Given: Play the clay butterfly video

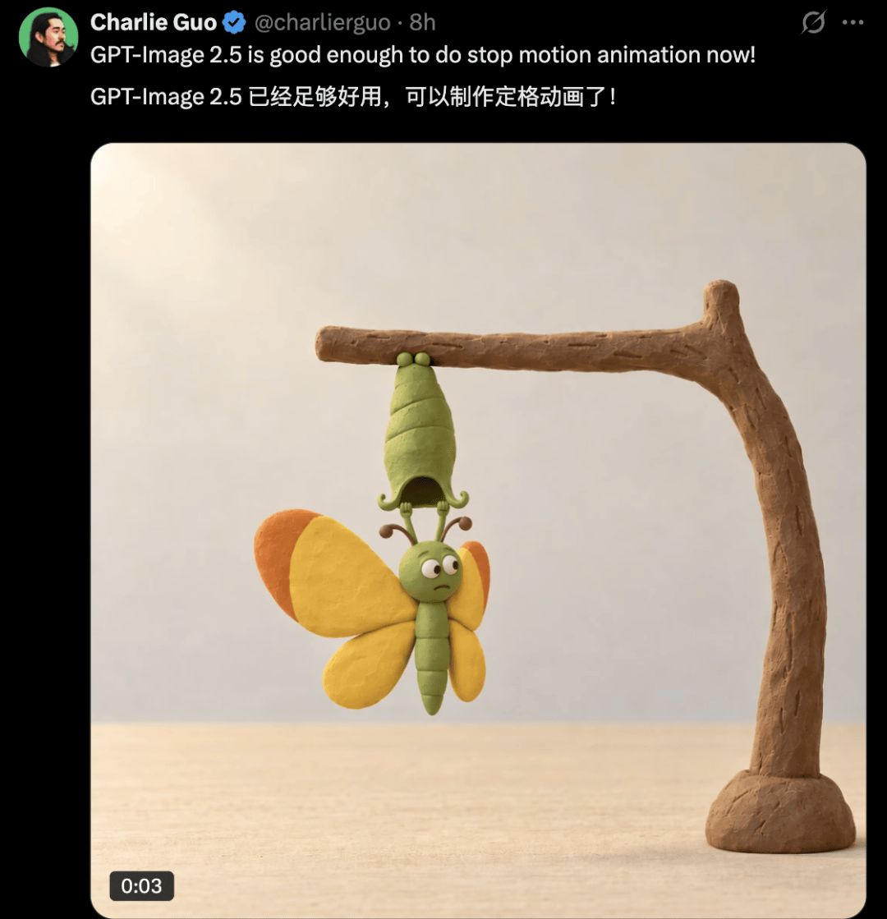Looking at the screenshot, I should pyautogui.click(x=478, y=531).
